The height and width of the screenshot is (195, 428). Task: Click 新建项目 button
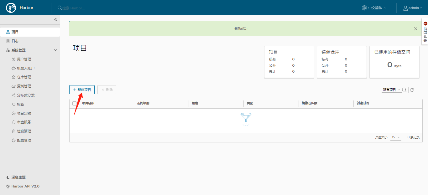82,90
